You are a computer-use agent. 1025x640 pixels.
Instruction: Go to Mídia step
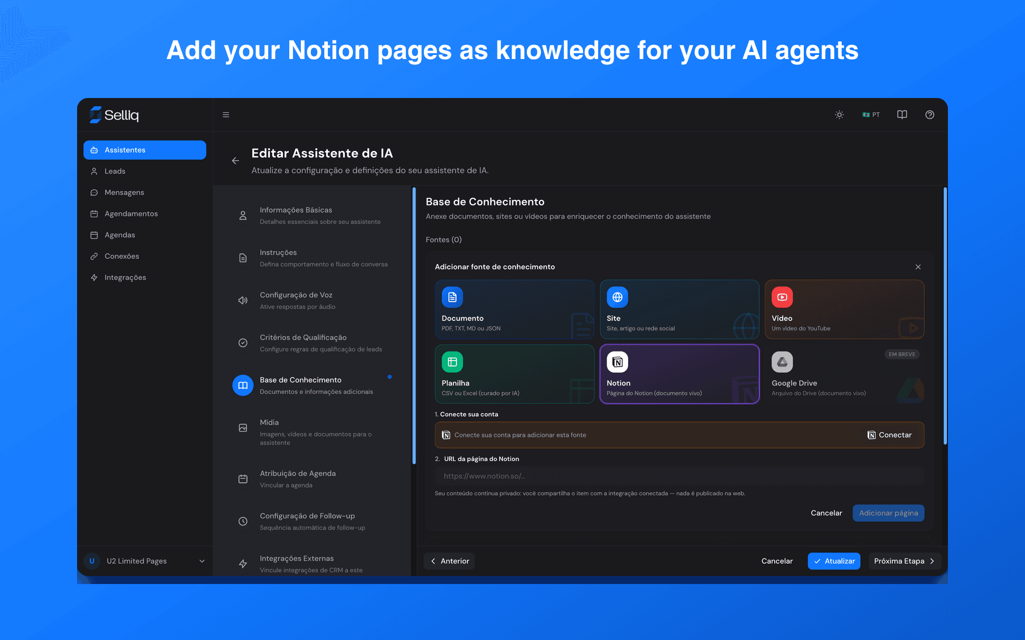312,432
